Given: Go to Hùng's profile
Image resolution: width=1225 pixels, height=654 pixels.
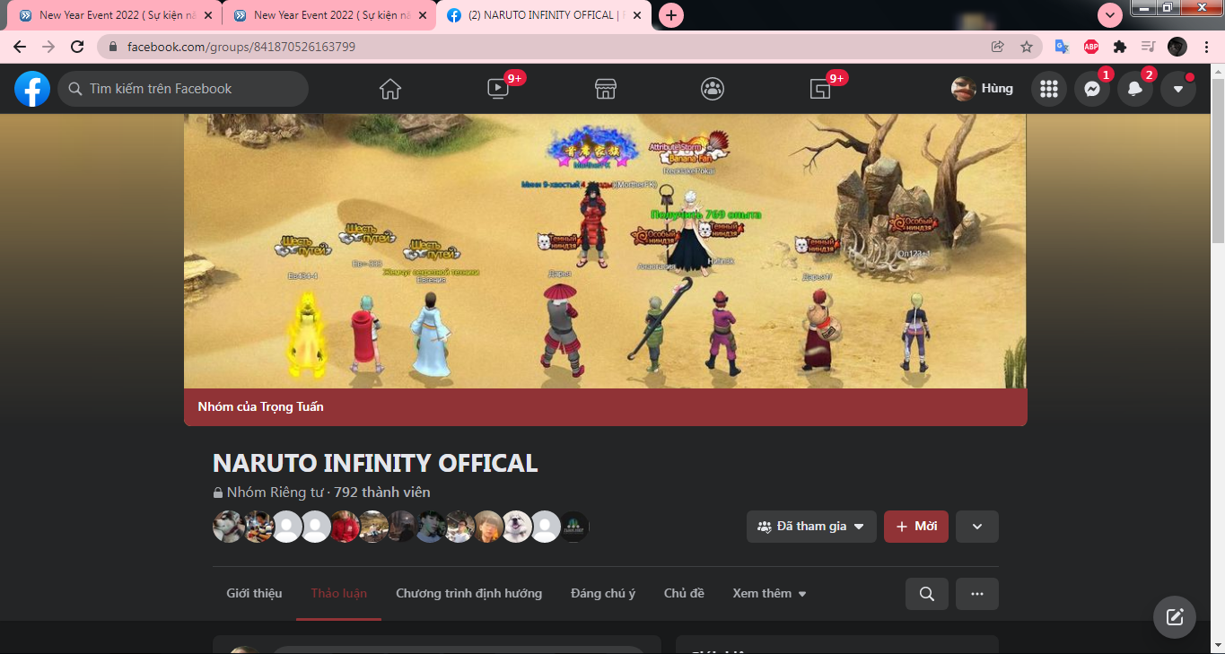Looking at the screenshot, I should click(983, 89).
